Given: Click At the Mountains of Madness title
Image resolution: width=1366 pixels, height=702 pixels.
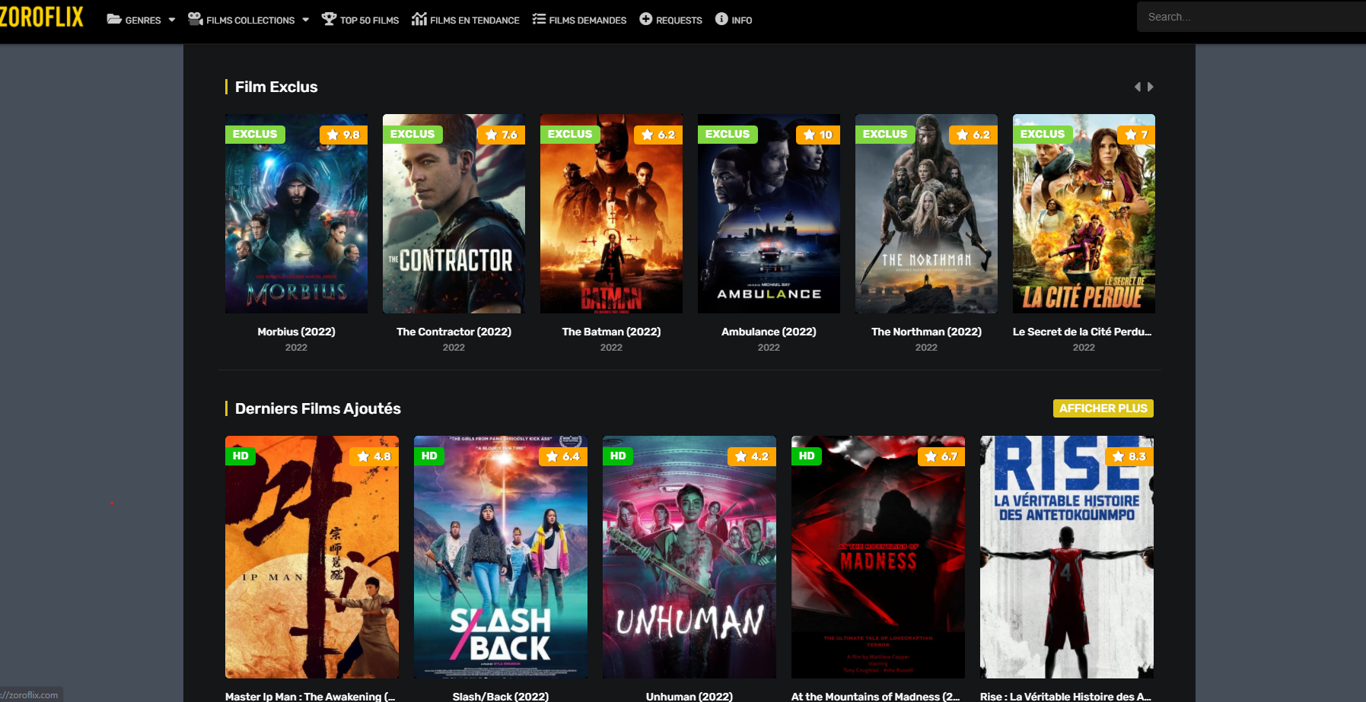Looking at the screenshot, I should pyautogui.click(x=876, y=697).
